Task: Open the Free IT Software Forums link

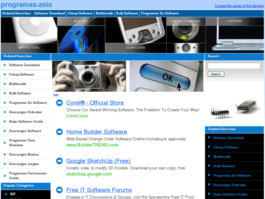Action: click(x=99, y=190)
